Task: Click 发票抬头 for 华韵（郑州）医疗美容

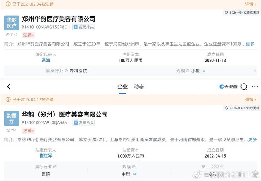Action: (x=84, y=123)
